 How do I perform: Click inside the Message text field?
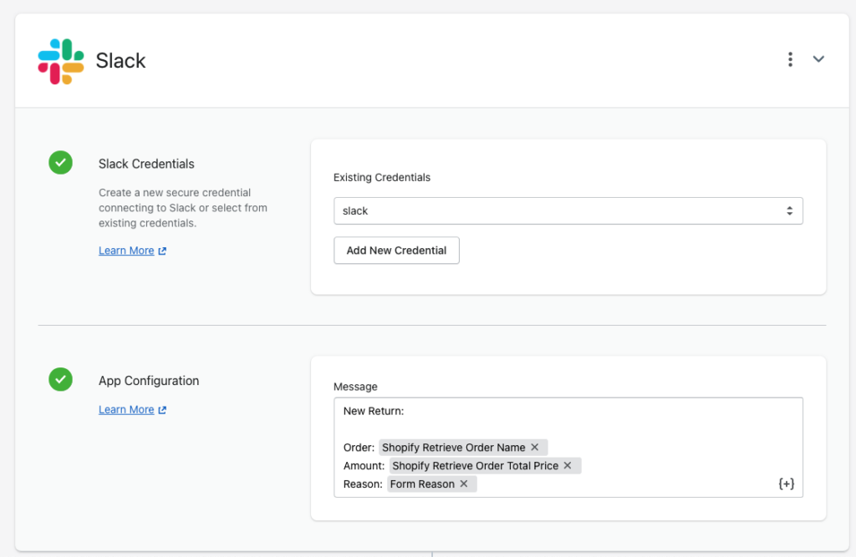click(x=568, y=448)
